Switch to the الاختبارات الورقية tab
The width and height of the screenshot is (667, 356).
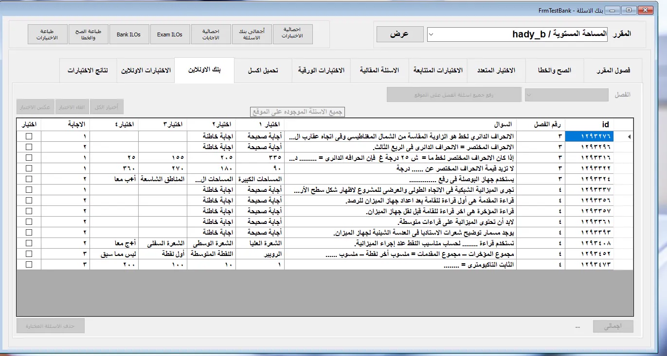click(321, 71)
